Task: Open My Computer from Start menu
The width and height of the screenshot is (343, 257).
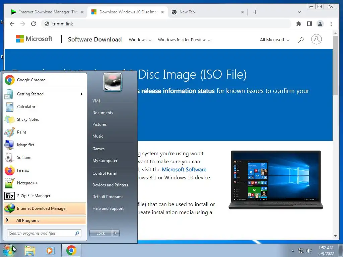Action: [112, 161]
